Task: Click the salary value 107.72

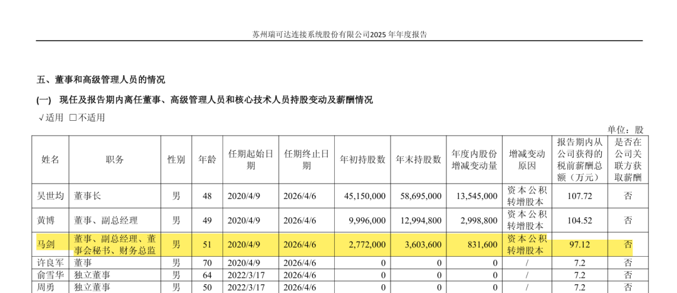Action: pyautogui.click(x=580, y=196)
